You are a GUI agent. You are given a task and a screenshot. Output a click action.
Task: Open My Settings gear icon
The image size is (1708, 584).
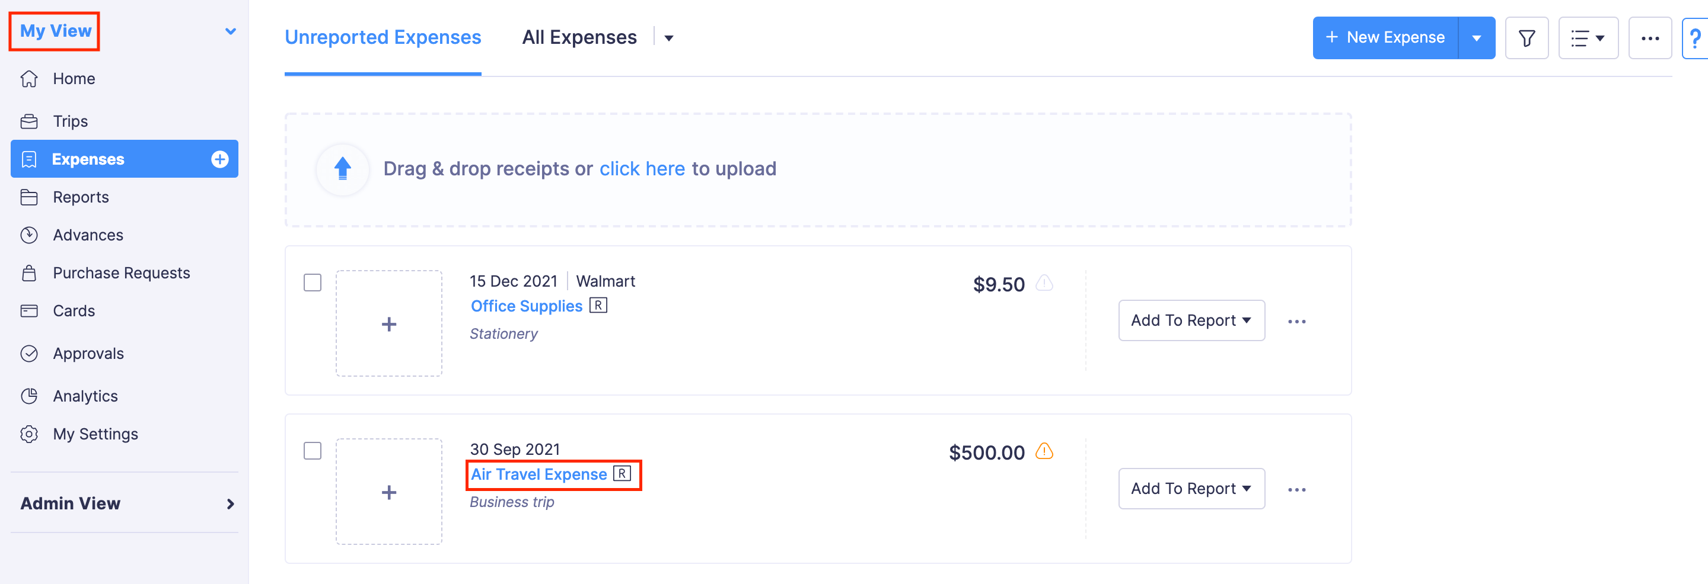point(30,434)
